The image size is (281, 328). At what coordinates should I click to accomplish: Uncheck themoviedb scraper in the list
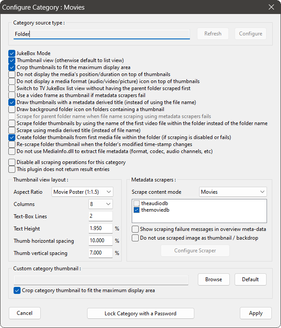[137, 210]
